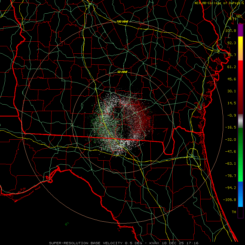Click the Super-Resolution Base Velocity caption
This screenshot has width=245, height=245.
tap(124, 243)
